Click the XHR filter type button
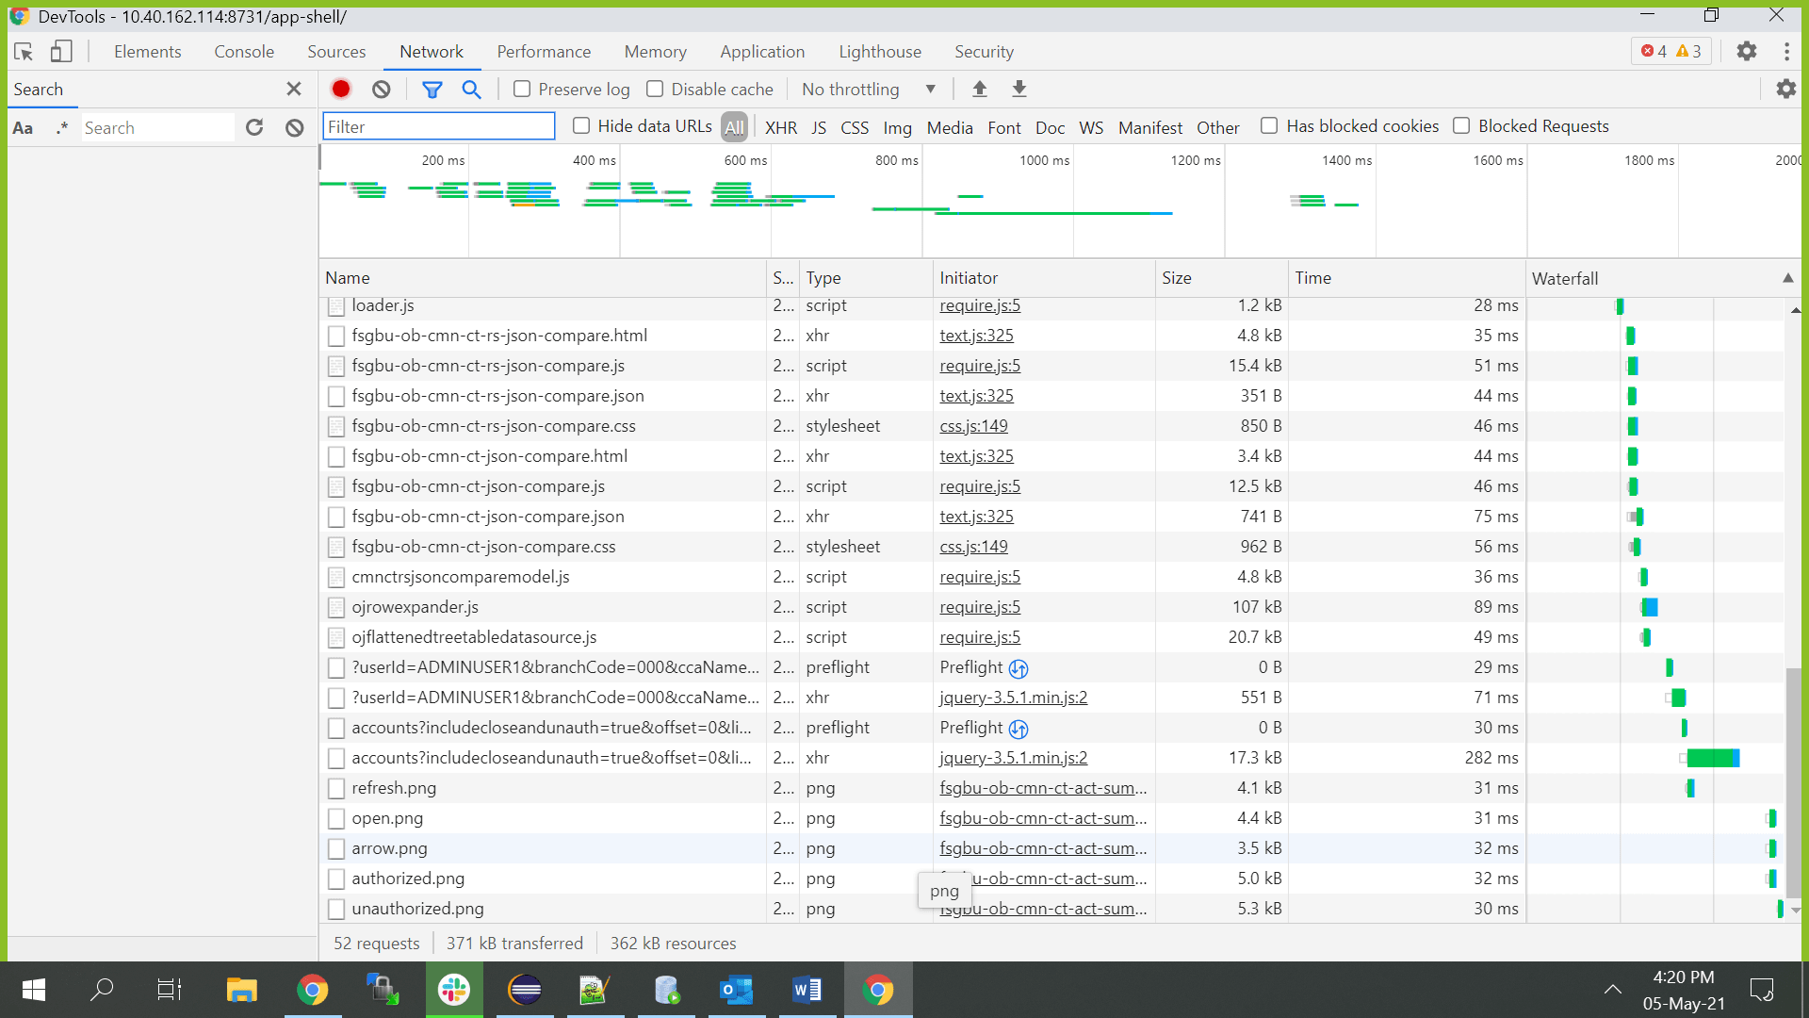This screenshot has height=1018, width=1809. pyautogui.click(x=780, y=127)
